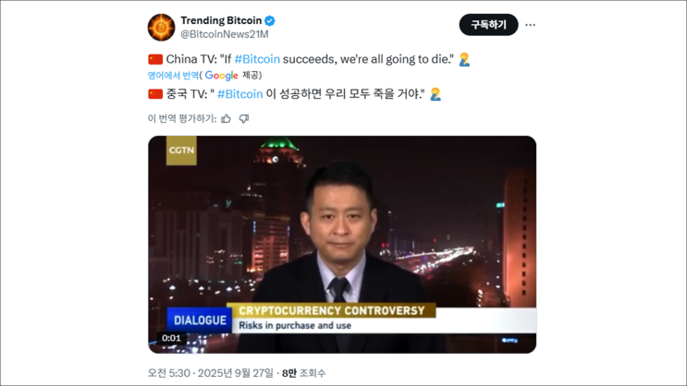Open #Bitcoin hashtag in English text
This screenshot has width=687, height=386.
[257, 59]
